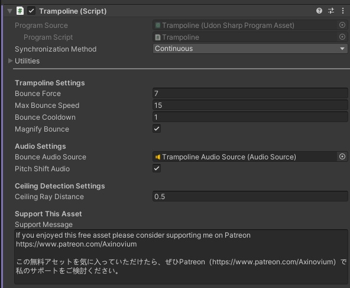This screenshot has height=288, width=350.
Task: Click inside the Support Message text area
Action: pos(181,257)
